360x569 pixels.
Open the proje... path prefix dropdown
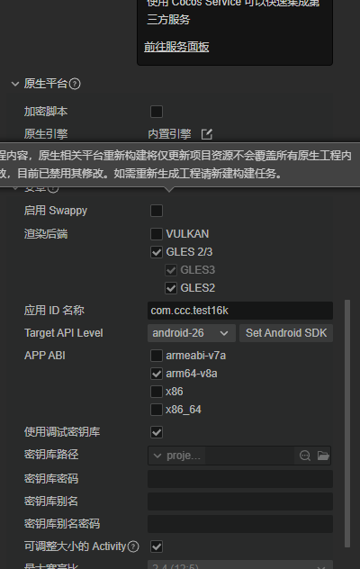tap(176, 456)
